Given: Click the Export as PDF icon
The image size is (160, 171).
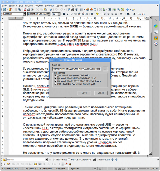Looking at the screenshot, I should click(x=25, y=10).
